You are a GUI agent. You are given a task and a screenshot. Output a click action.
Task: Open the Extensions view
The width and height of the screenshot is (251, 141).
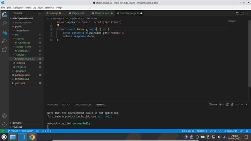4,50
